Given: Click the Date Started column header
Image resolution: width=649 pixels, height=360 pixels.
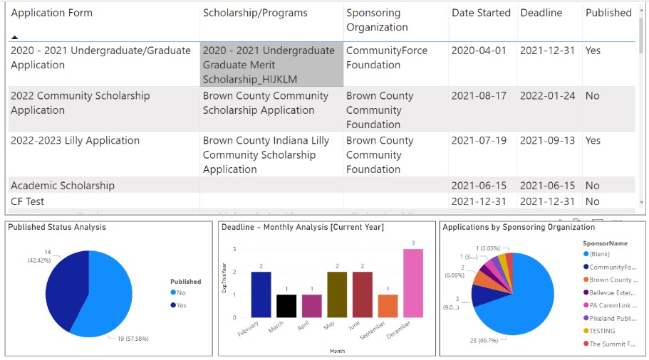Looking at the screenshot, I should (481, 13).
